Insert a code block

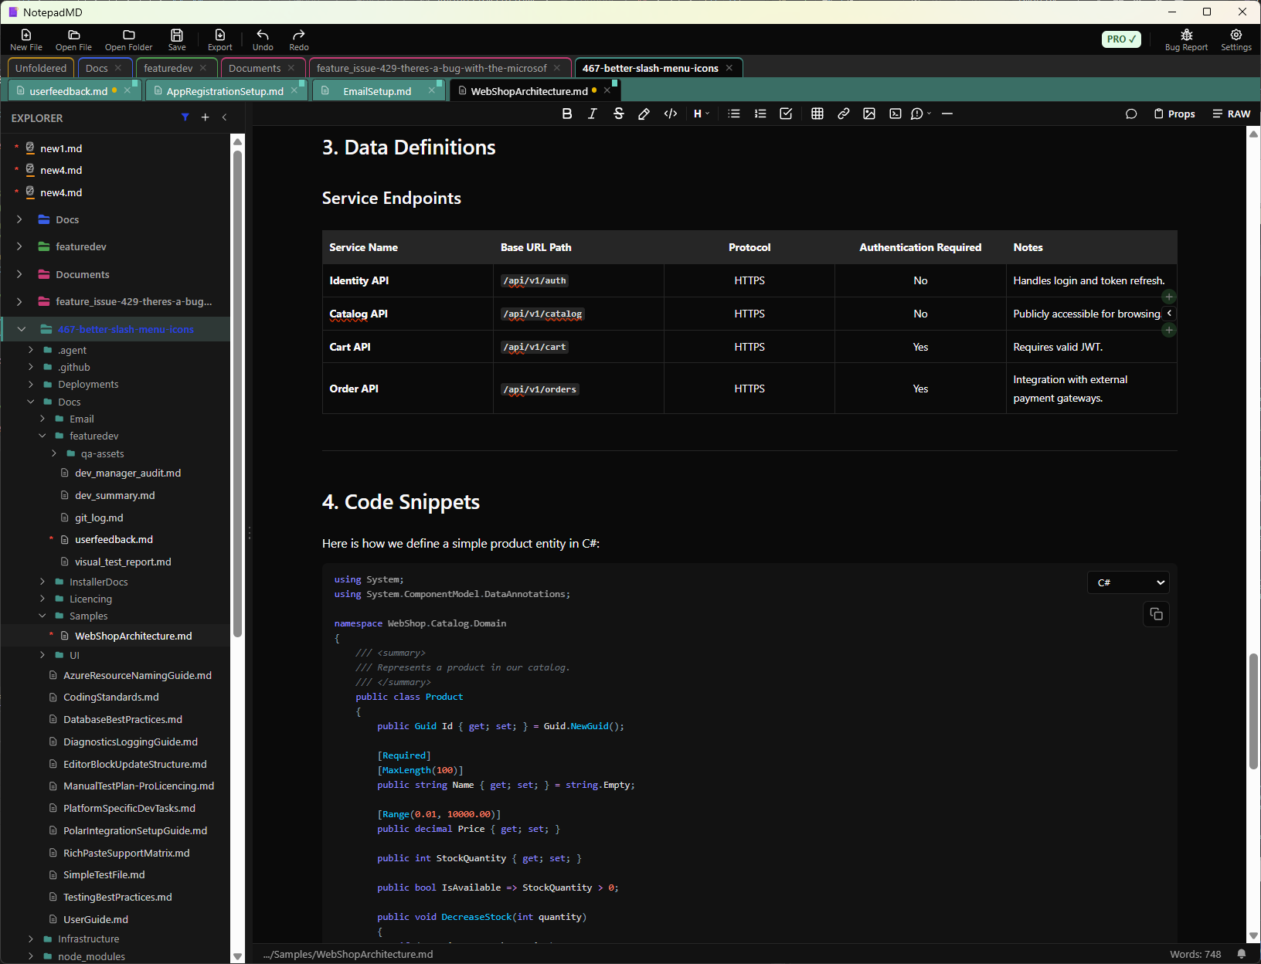point(895,114)
